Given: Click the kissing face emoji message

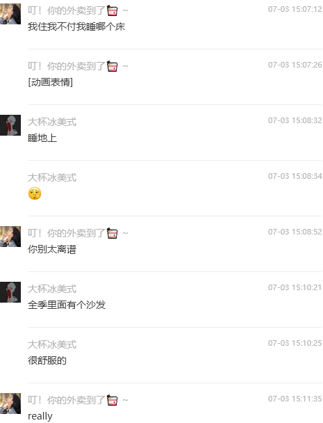Looking at the screenshot, I should tap(35, 193).
